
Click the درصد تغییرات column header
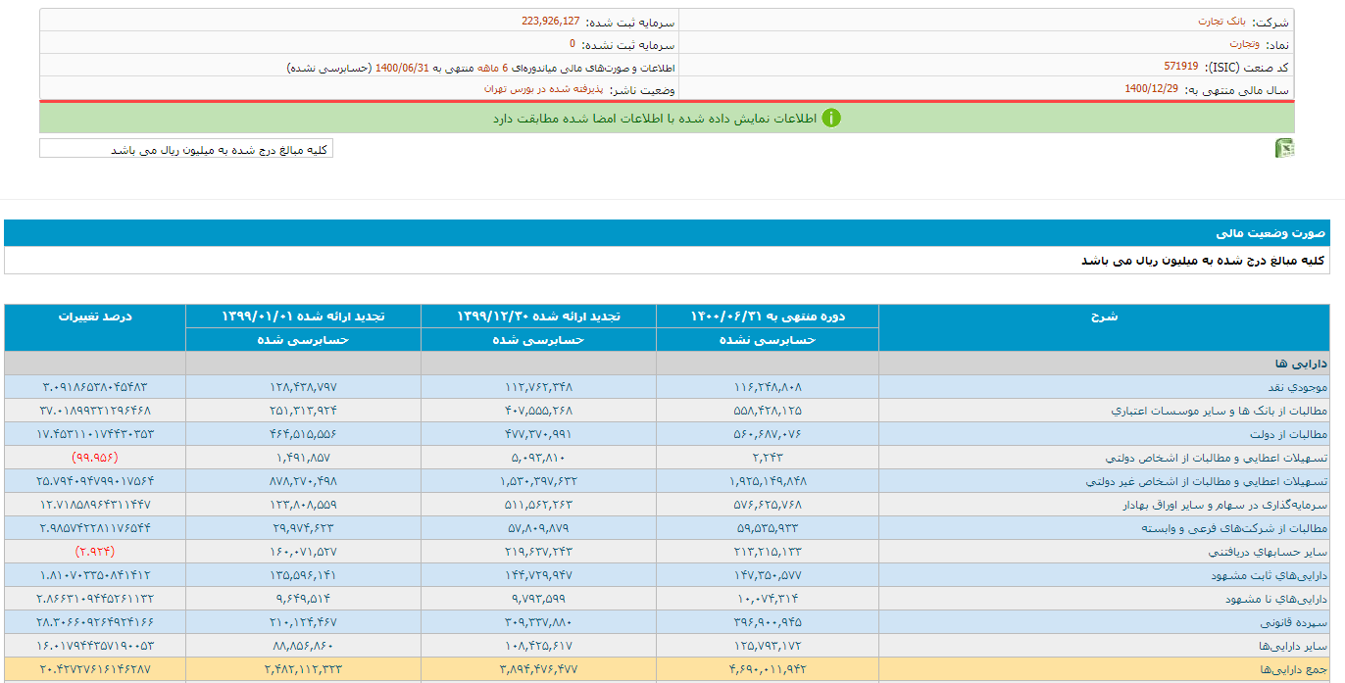coord(95,317)
